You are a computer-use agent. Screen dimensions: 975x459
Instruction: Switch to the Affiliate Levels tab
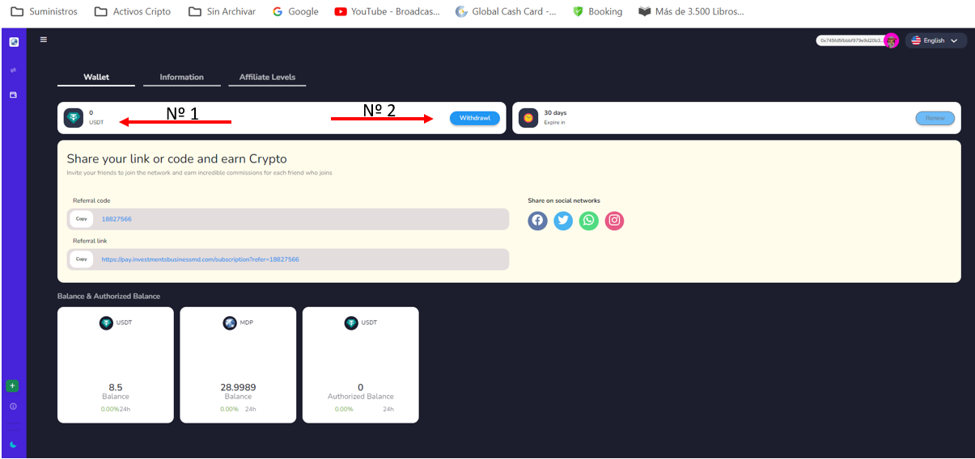click(267, 78)
